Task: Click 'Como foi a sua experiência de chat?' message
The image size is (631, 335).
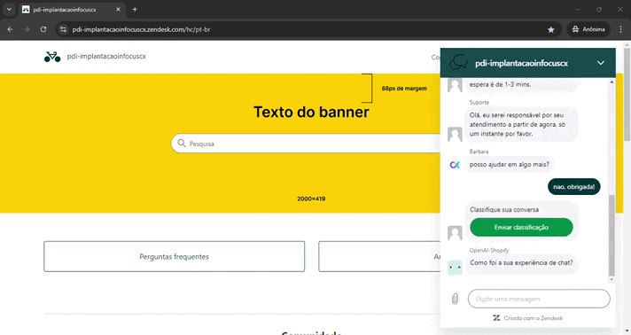Action: coord(521,263)
